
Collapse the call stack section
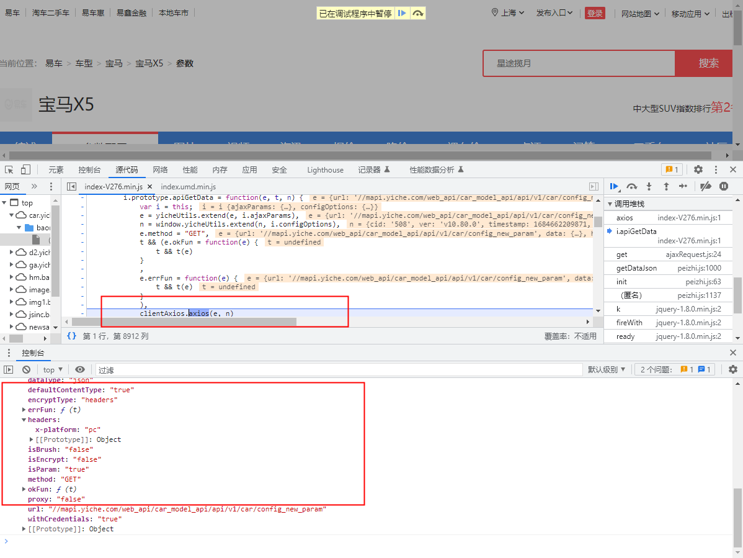click(x=610, y=204)
